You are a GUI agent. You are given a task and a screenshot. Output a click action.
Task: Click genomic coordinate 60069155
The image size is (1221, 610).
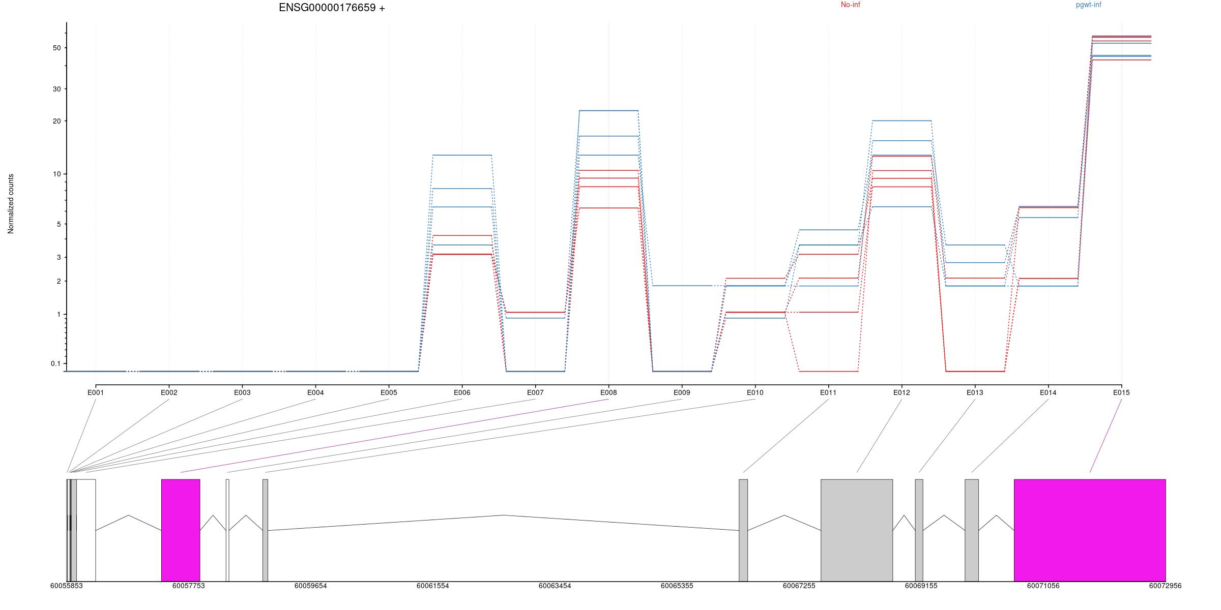click(x=921, y=586)
